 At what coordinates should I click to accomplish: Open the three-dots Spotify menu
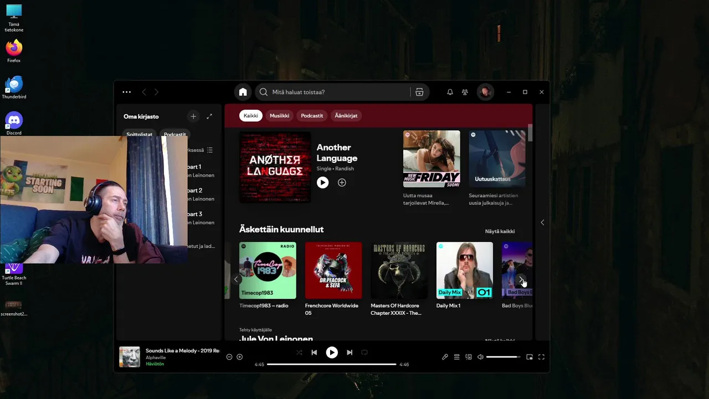point(126,92)
